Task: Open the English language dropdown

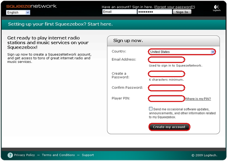Action: click(x=18, y=13)
